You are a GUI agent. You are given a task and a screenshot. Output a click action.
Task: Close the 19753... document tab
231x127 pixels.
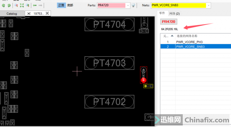(47, 13)
